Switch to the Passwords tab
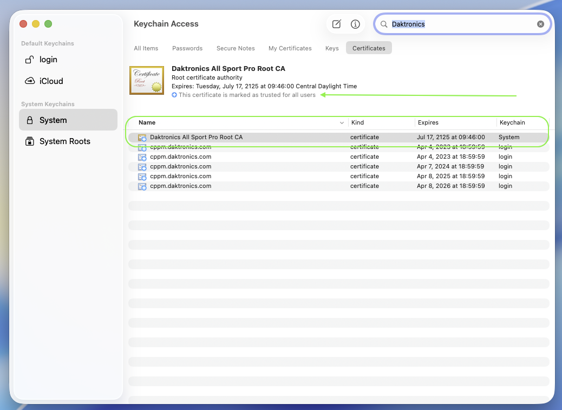 (x=187, y=48)
